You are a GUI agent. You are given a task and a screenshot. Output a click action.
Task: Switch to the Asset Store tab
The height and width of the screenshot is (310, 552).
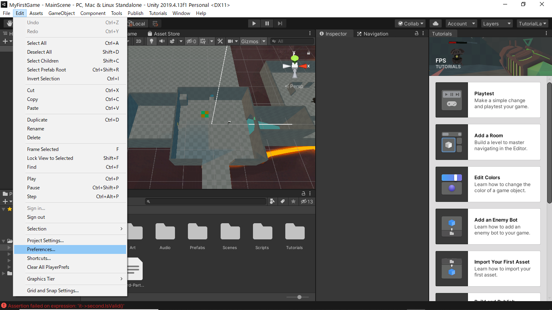(164, 34)
